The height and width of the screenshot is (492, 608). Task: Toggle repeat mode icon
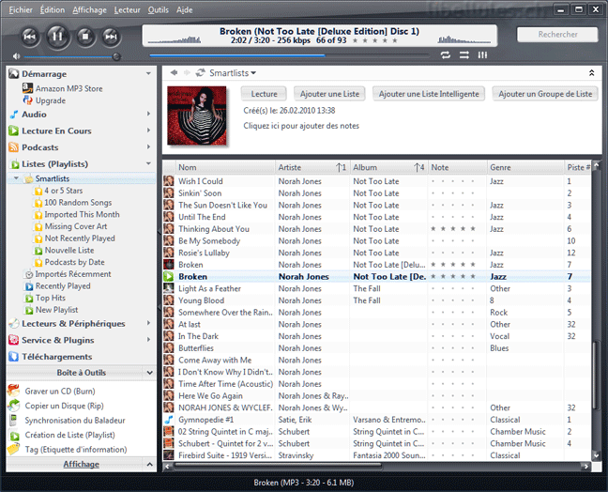pyautogui.click(x=446, y=55)
